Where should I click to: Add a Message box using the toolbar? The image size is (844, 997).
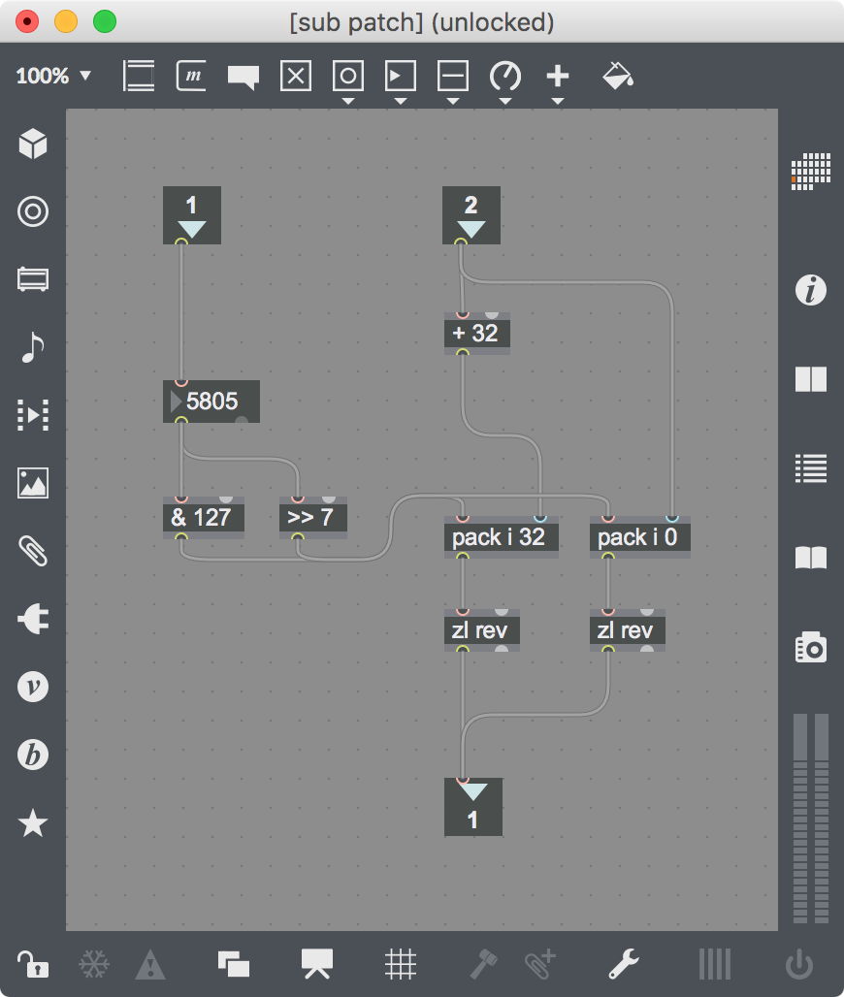click(190, 76)
